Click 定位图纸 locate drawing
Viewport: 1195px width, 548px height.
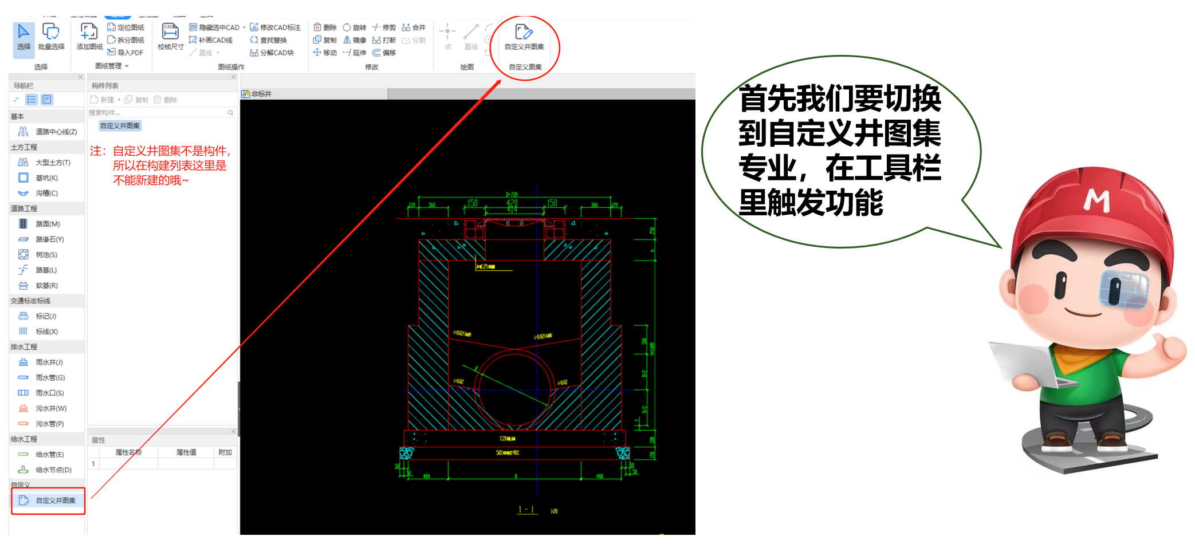[x=126, y=27]
